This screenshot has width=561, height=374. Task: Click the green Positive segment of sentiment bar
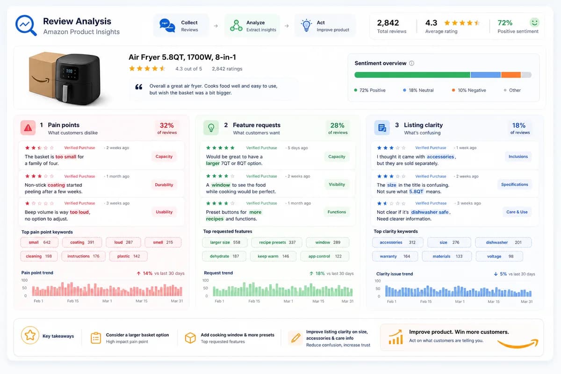pos(412,75)
